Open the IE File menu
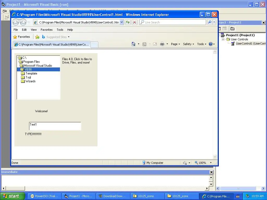 (x=16, y=30)
